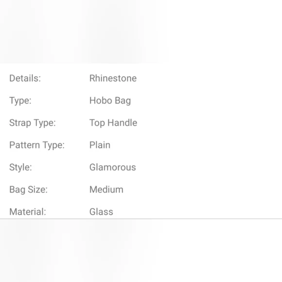Select the Medium bag size value
The height and width of the screenshot is (282, 282).
[x=106, y=190]
